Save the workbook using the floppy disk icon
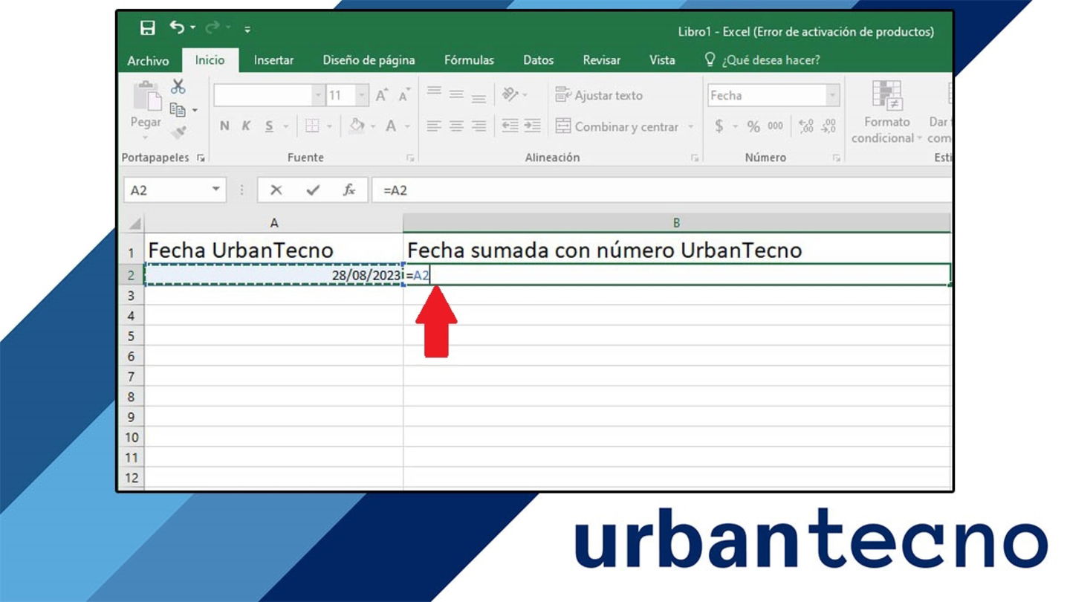 (x=148, y=28)
